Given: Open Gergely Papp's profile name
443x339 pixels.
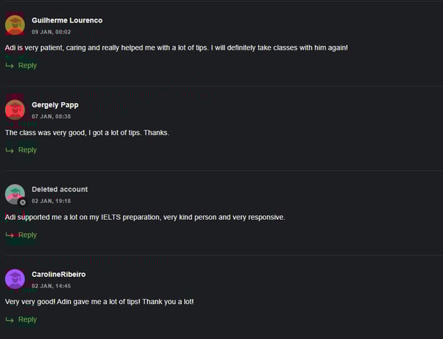Looking at the screenshot, I should click(x=55, y=105).
